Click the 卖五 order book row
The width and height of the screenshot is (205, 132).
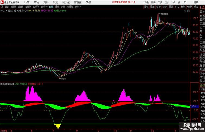202,16
